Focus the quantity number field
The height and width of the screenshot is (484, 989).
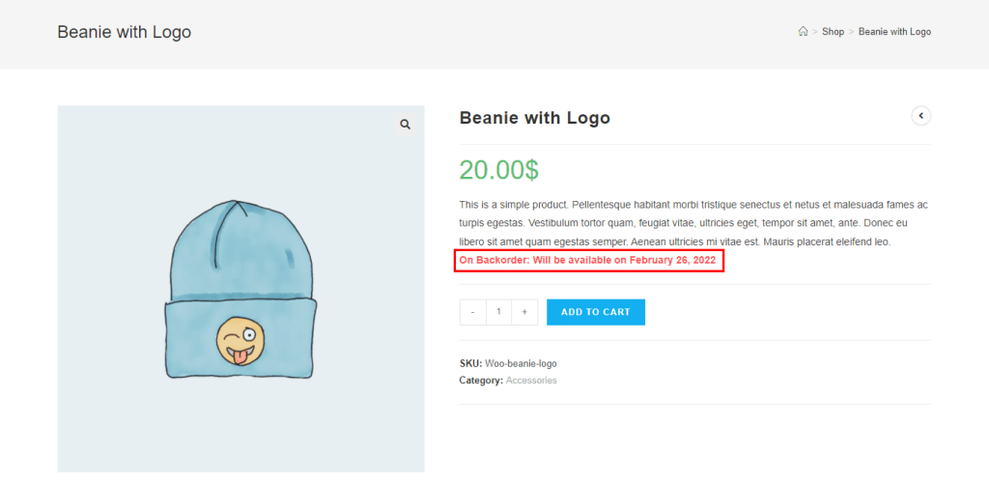(498, 312)
